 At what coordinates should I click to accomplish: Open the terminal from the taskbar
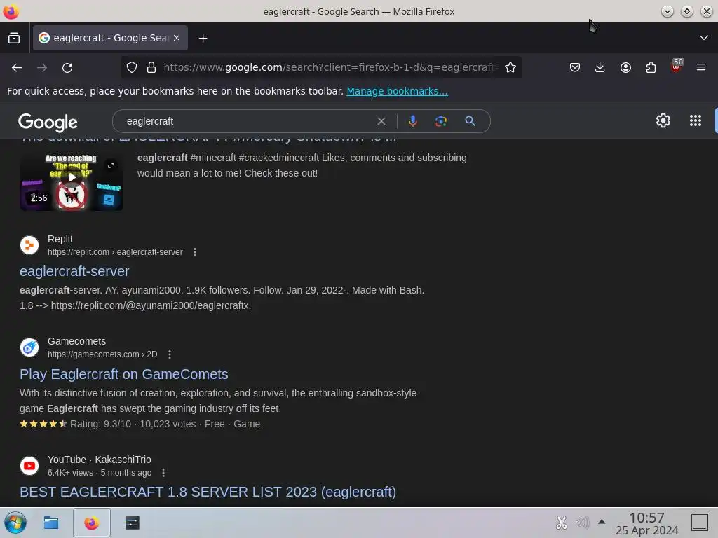pos(133,523)
